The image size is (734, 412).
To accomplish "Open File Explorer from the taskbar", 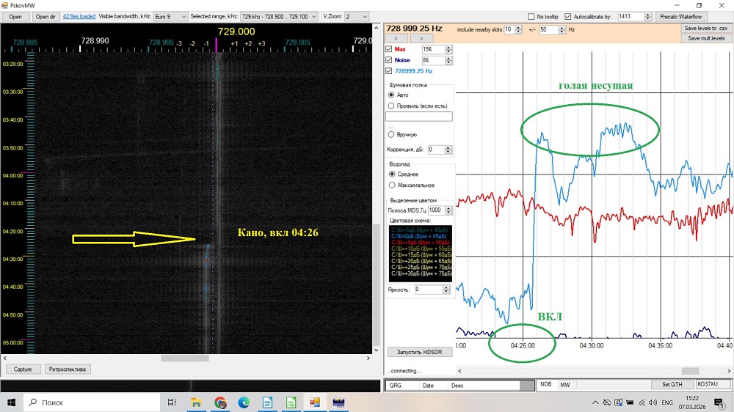I will pos(197,402).
